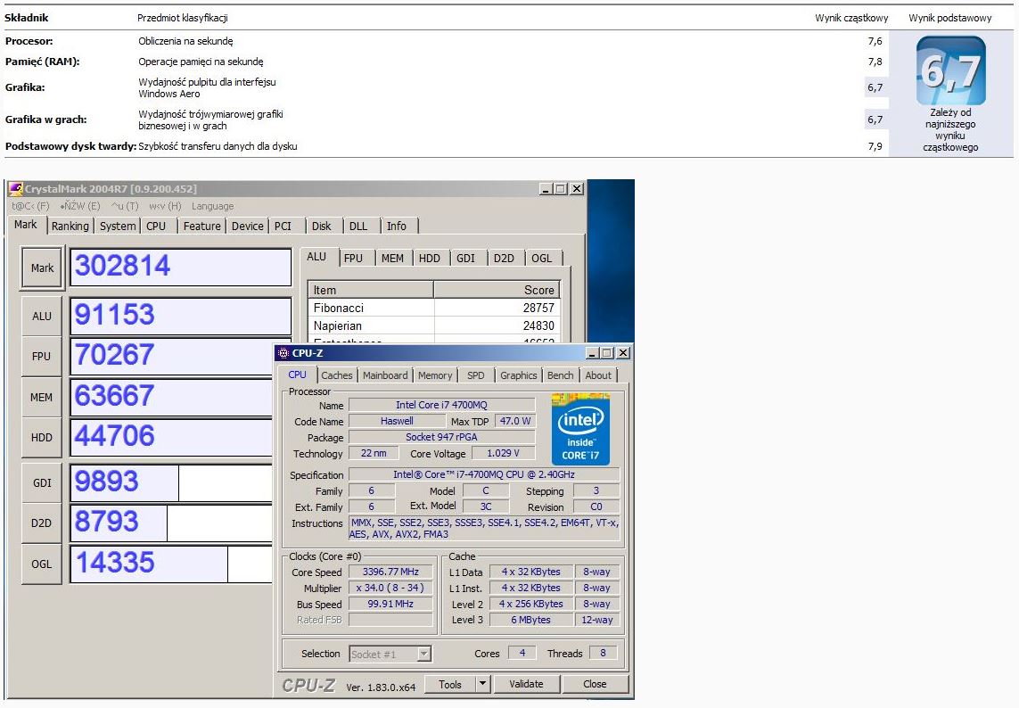The width and height of the screenshot is (1019, 708).
Task: Run the D2D benchmark button
Action: [x=42, y=523]
